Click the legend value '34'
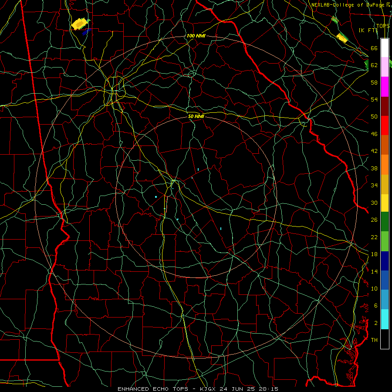392x392 pixels. tap(374, 186)
